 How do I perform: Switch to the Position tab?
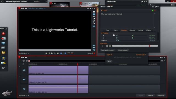(124, 30)
